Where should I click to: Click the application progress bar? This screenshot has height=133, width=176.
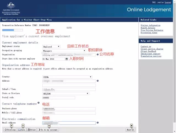point(8,30)
